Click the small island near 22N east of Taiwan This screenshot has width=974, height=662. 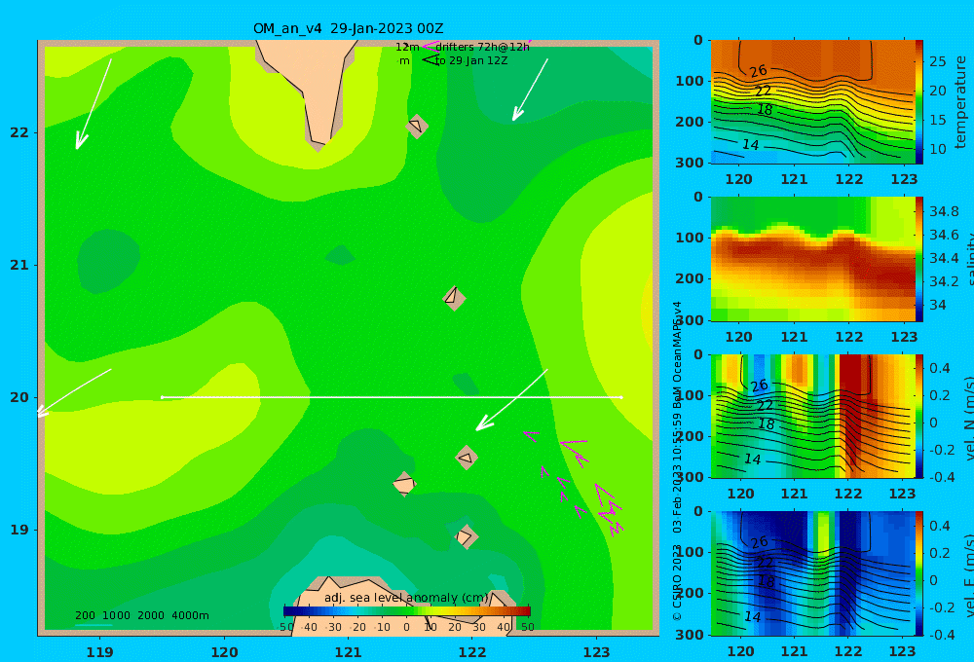[x=417, y=126]
